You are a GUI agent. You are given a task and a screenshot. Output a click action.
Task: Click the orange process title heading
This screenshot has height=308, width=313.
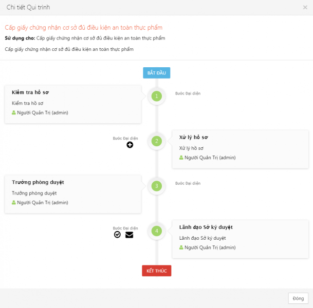point(84,28)
